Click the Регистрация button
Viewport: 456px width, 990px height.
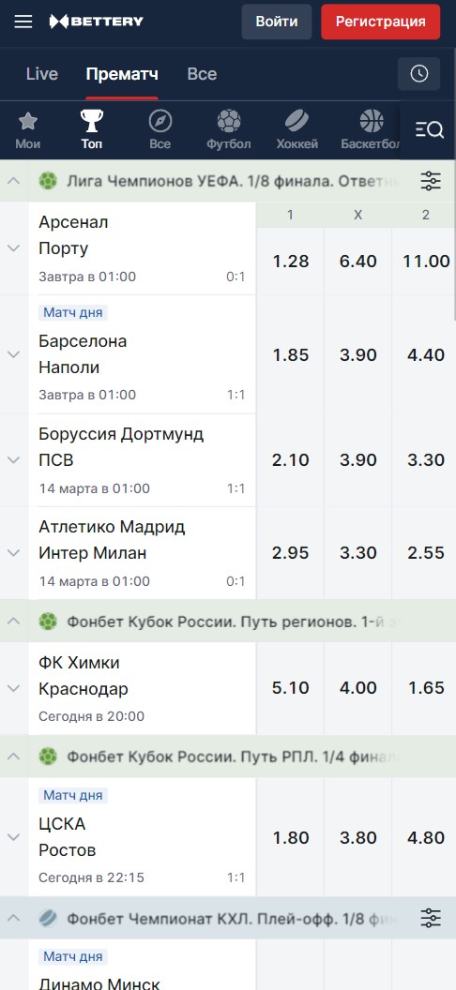[x=381, y=22]
